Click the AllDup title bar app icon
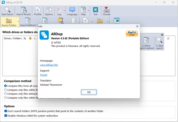The width and height of the screenshot is (178, 122). [3, 3]
